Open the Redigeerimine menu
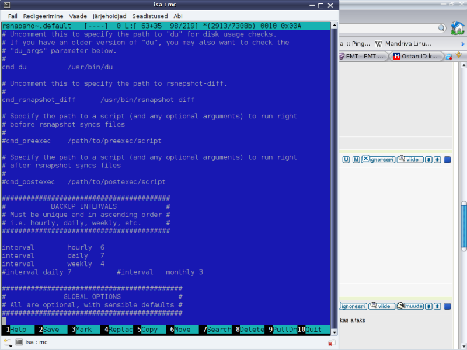Screen dimensions: 467x350 (x=43, y=16)
